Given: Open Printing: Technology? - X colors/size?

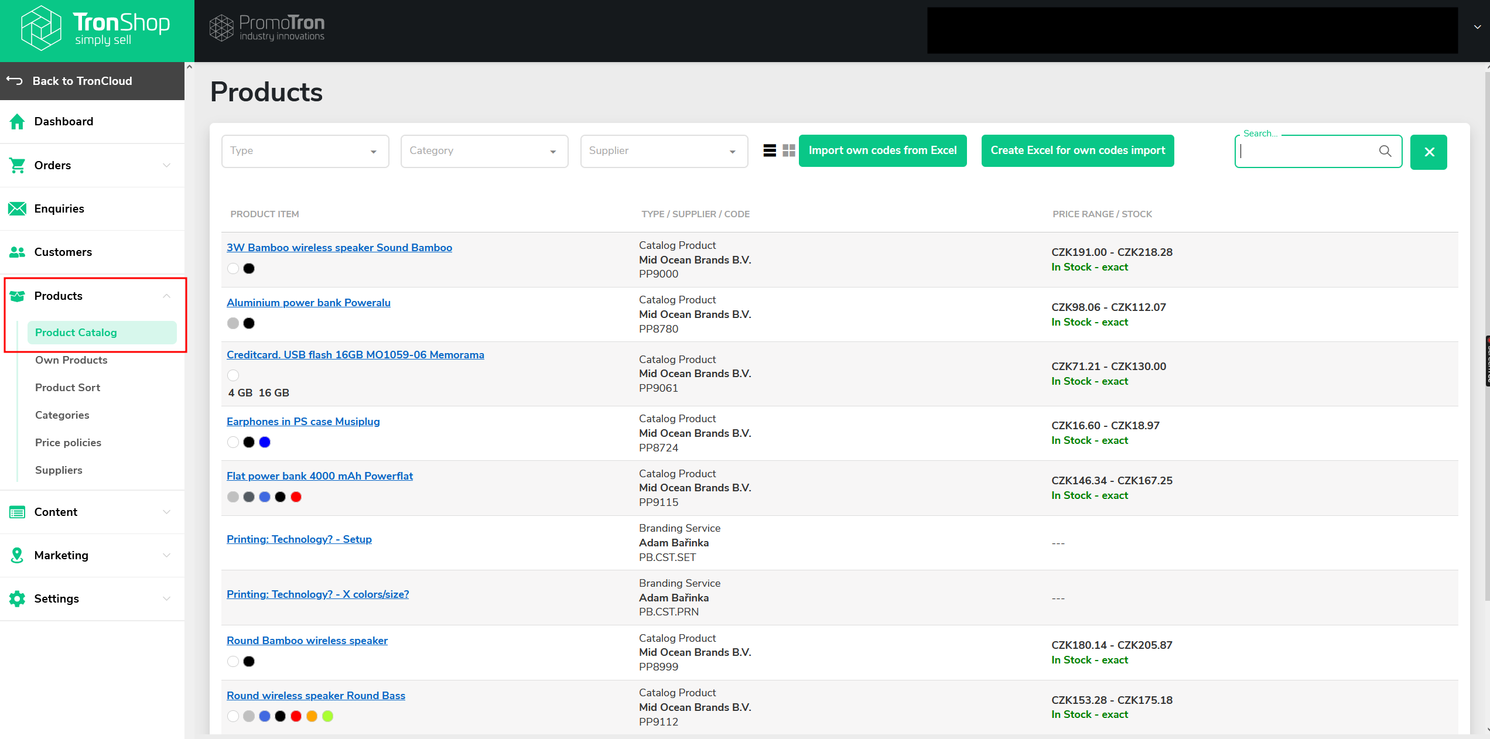Looking at the screenshot, I should (x=318, y=594).
